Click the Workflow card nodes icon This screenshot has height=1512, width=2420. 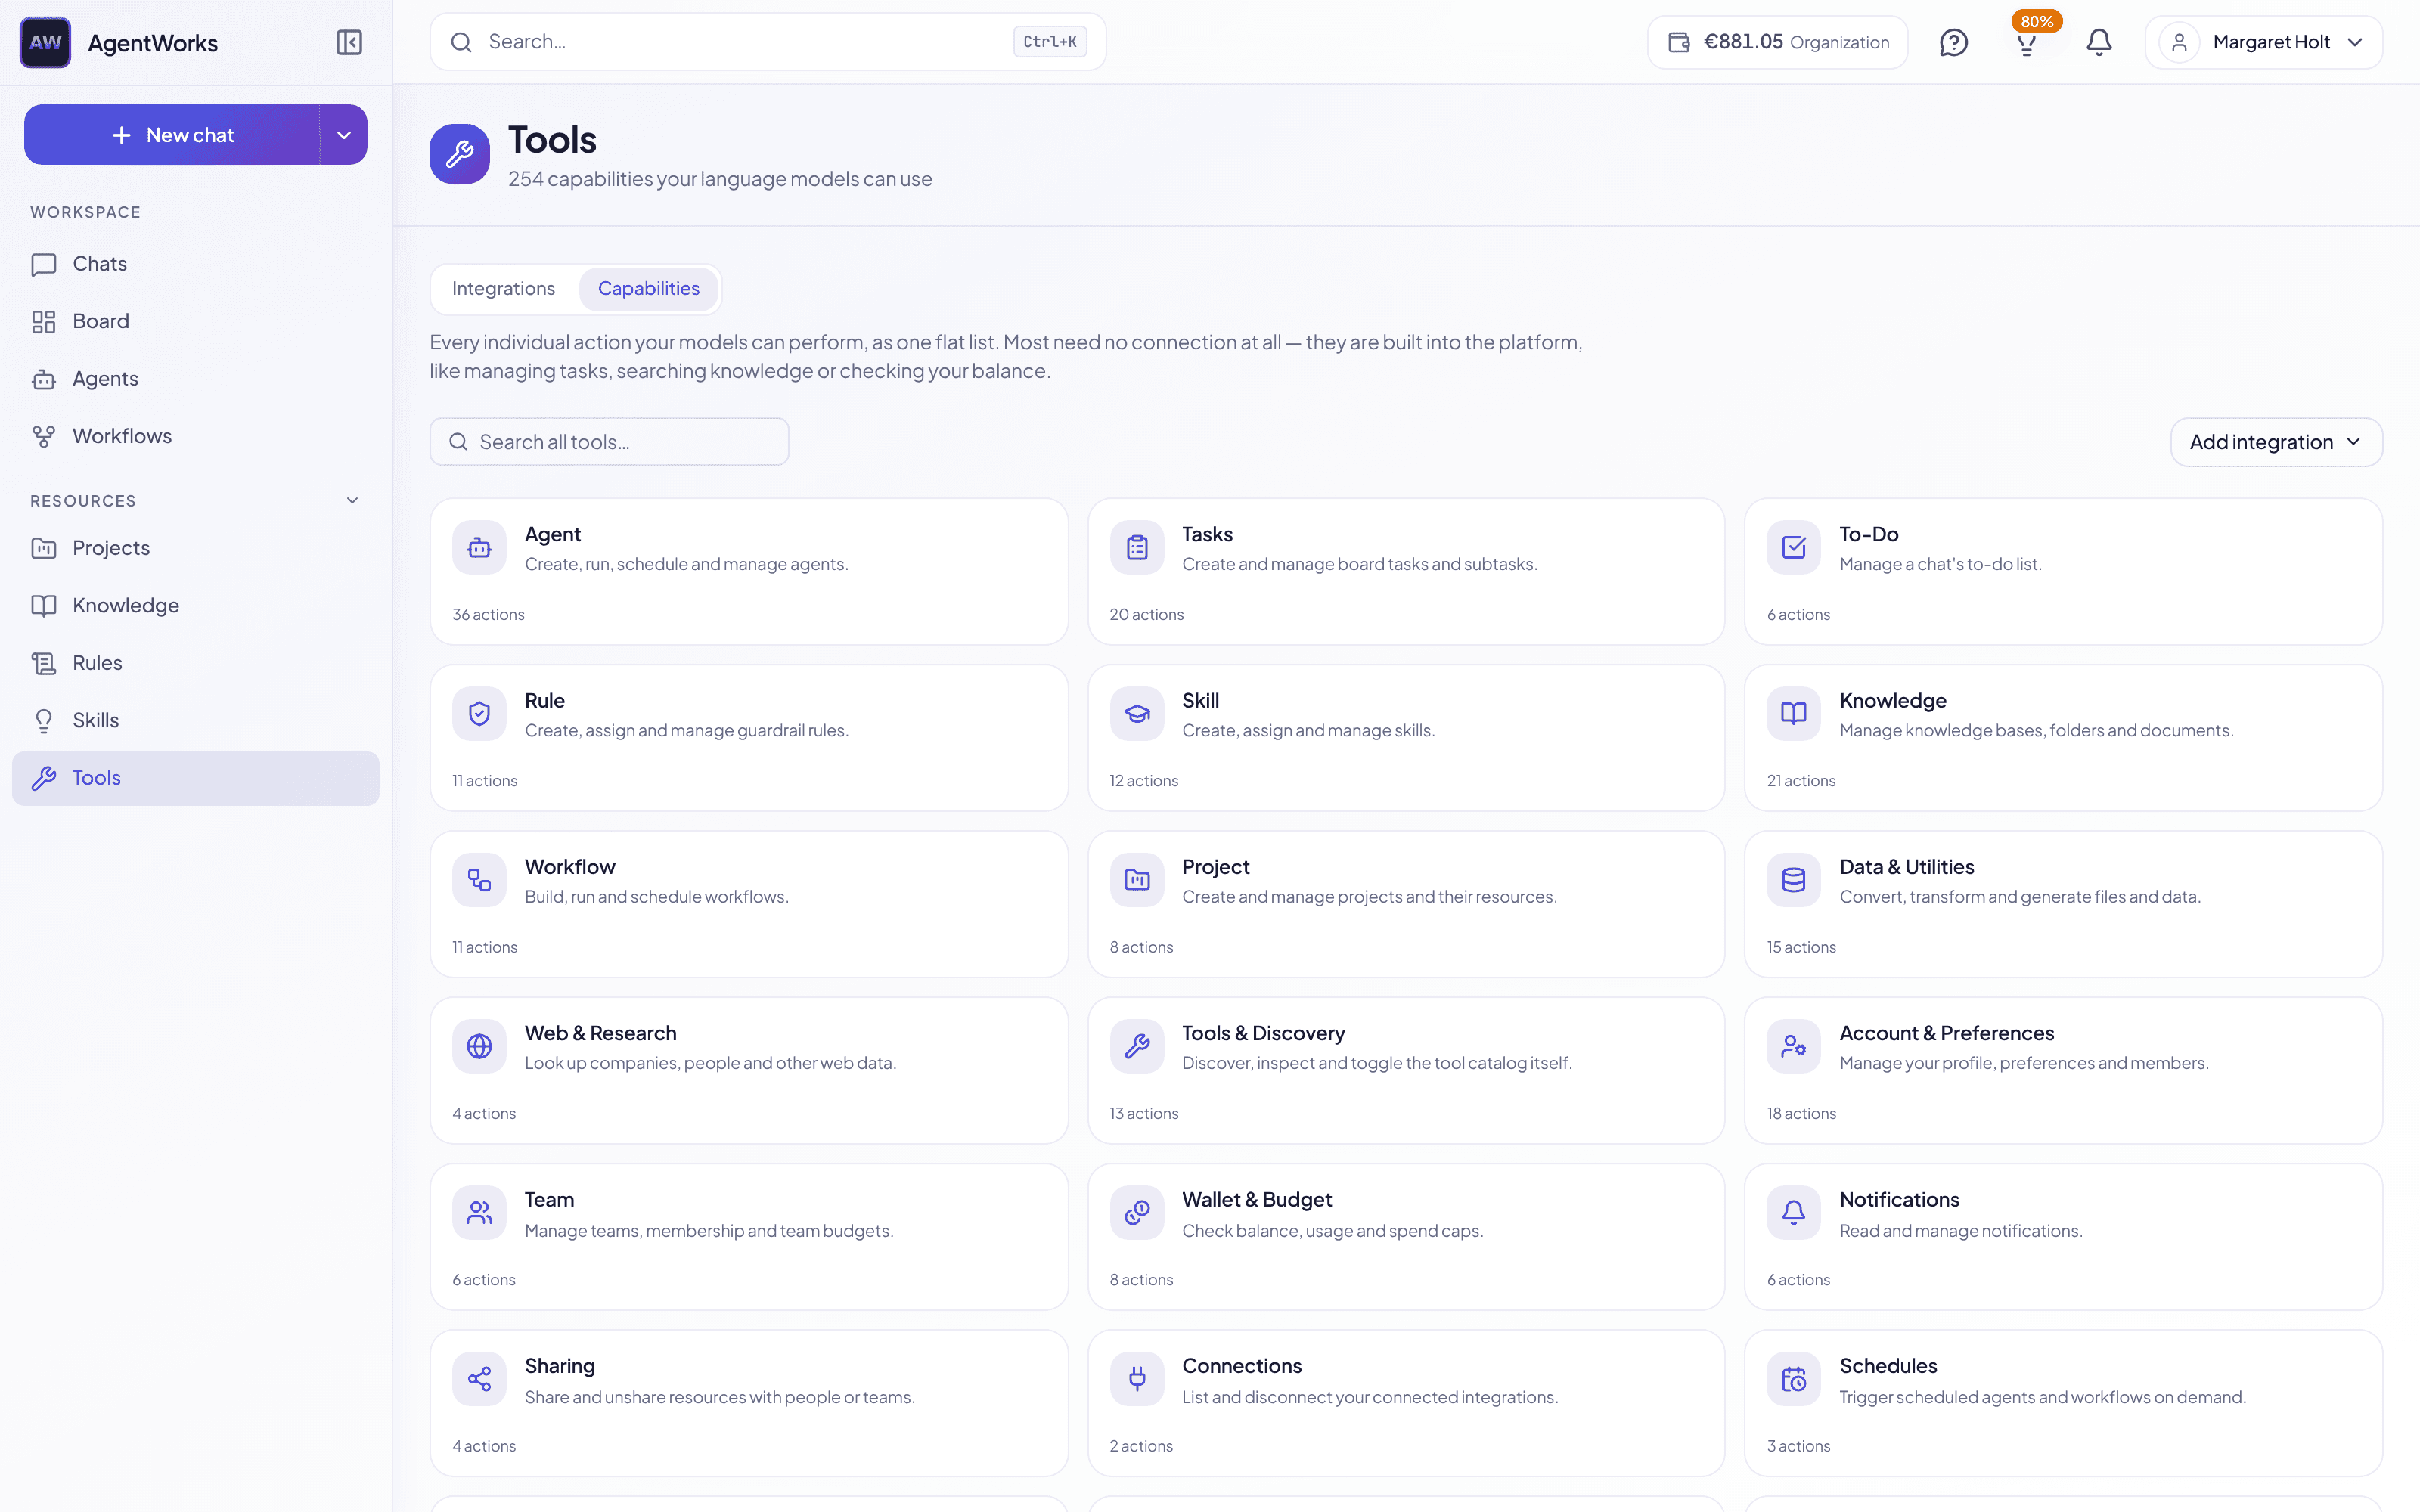[479, 879]
